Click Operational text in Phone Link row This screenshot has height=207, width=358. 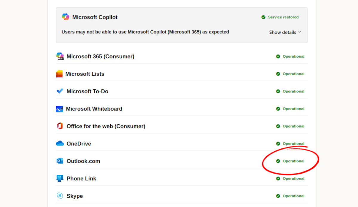tap(294, 179)
